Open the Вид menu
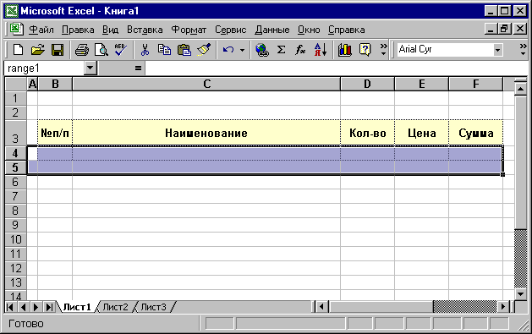This screenshot has height=334, width=532. tap(110, 30)
